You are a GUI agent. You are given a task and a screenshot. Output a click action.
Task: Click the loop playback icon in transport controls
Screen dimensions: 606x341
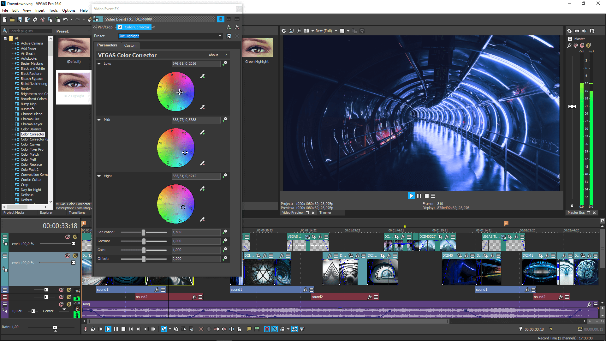point(93,329)
